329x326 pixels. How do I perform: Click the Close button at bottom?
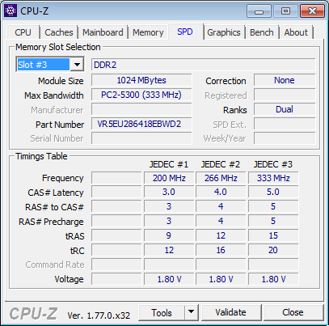tap(293, 312)
